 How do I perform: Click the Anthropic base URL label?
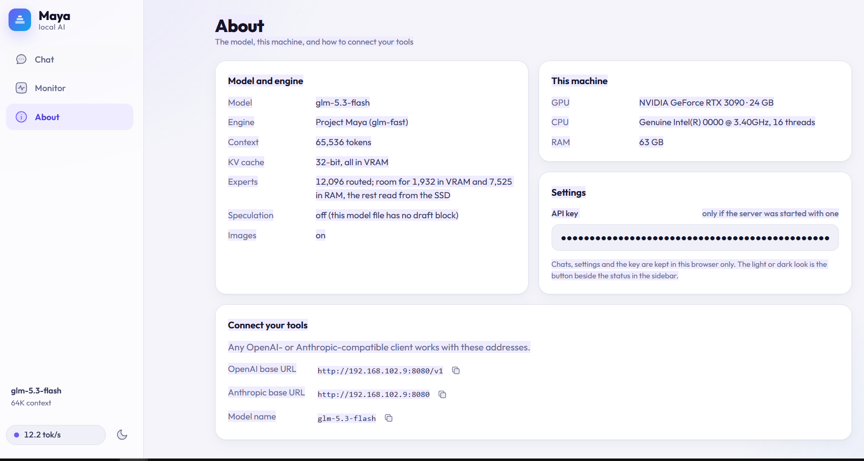tap(266, 392)
